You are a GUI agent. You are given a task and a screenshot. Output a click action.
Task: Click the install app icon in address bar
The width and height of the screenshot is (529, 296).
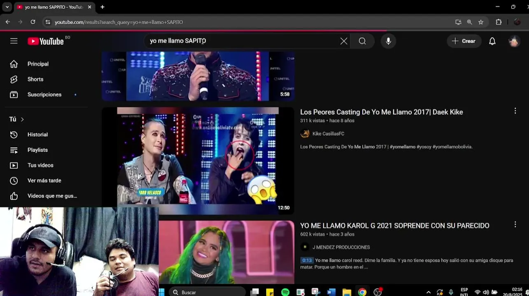pyautogui.click(x=458, y=22)
